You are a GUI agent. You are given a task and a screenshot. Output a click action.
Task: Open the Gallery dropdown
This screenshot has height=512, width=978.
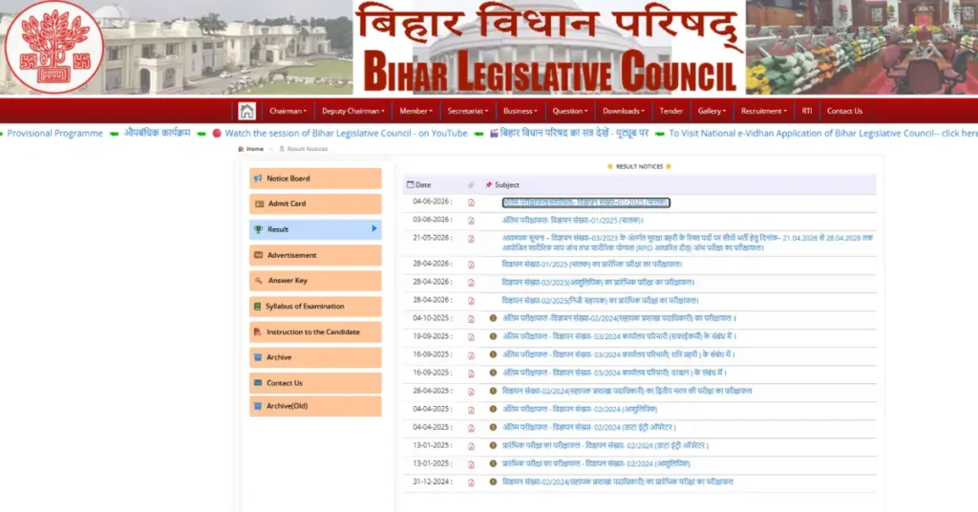click(x=712, y=111)
